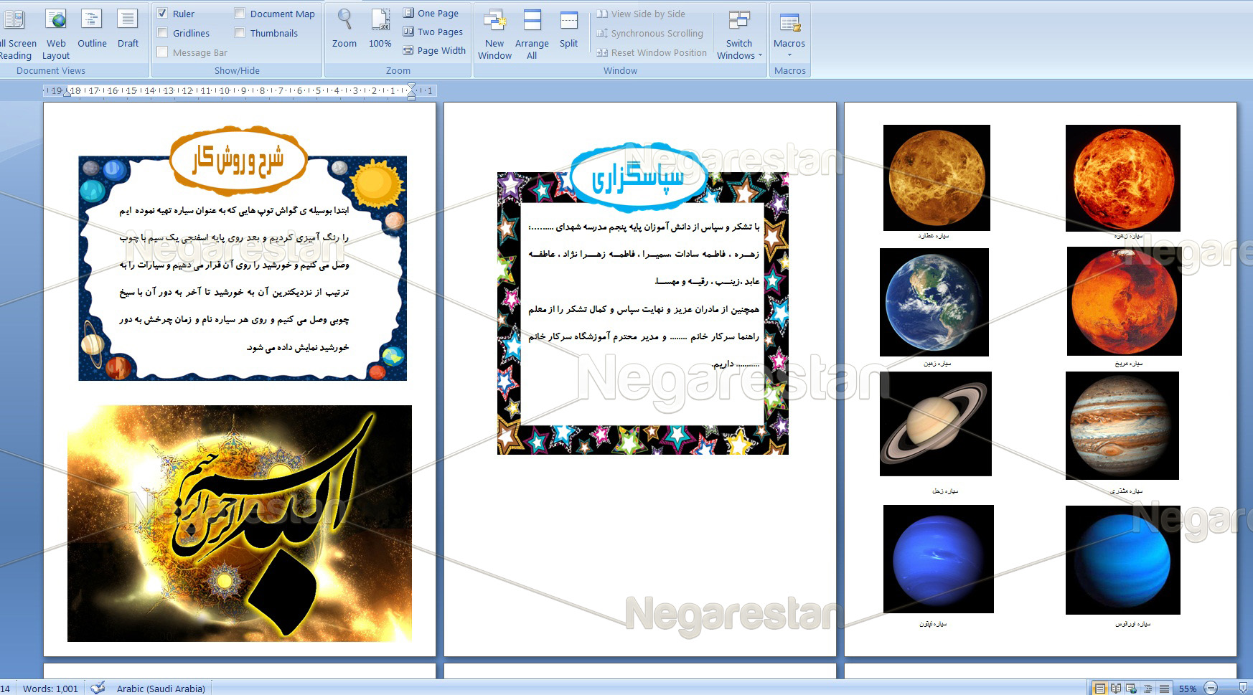This screenshot has height=695, width=1253.
Task: Enable the Gridlines checkbox
Action: (162, 33)
